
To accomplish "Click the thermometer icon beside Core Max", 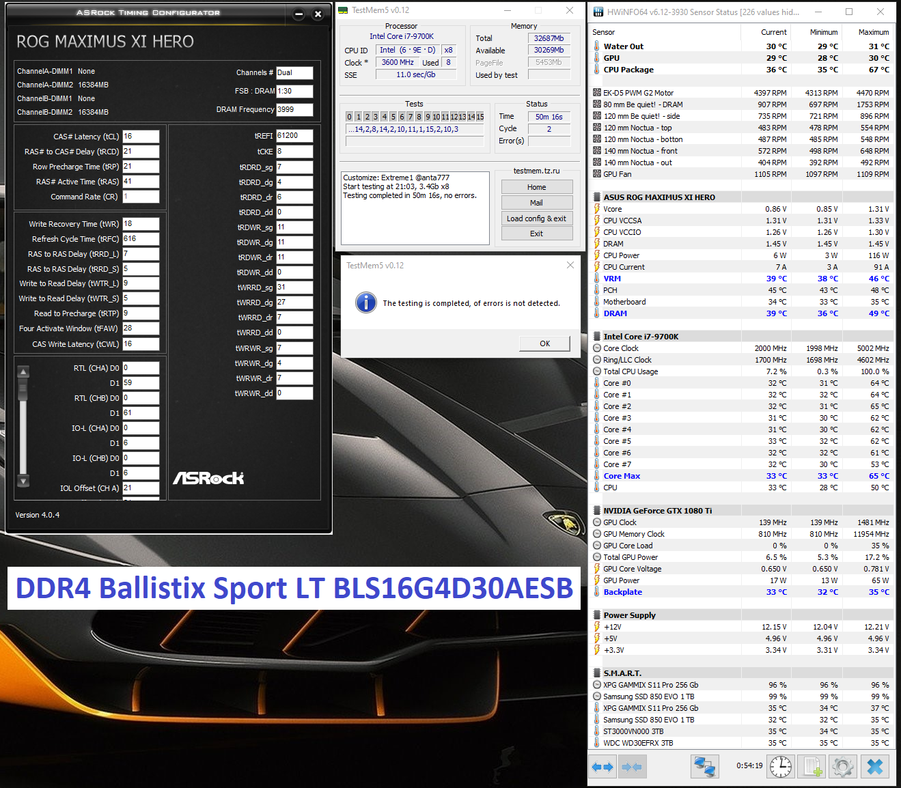I will 597,476.
